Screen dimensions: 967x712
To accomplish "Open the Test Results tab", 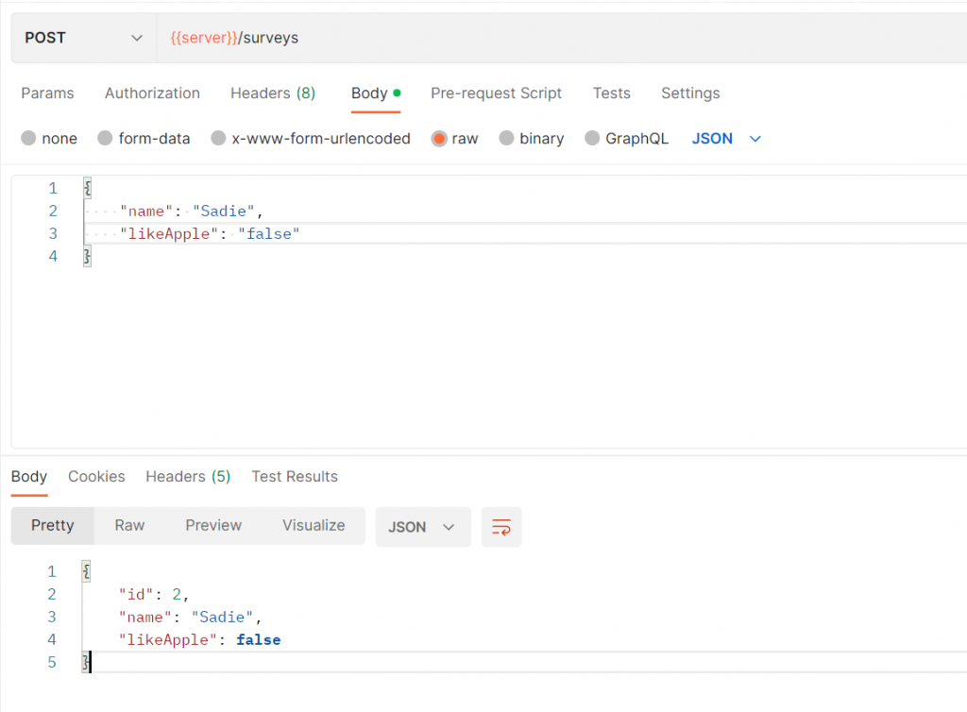I will [x=295, y=477].
